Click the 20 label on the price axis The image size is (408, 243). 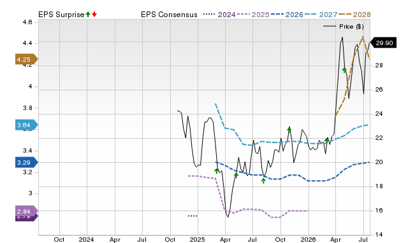379,162
